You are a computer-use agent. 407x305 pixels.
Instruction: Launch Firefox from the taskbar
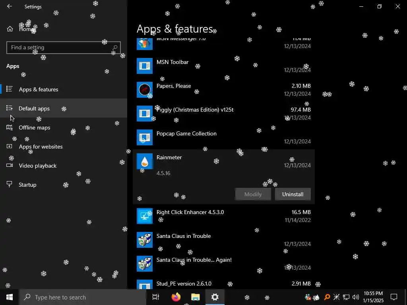tap(176, 297)
